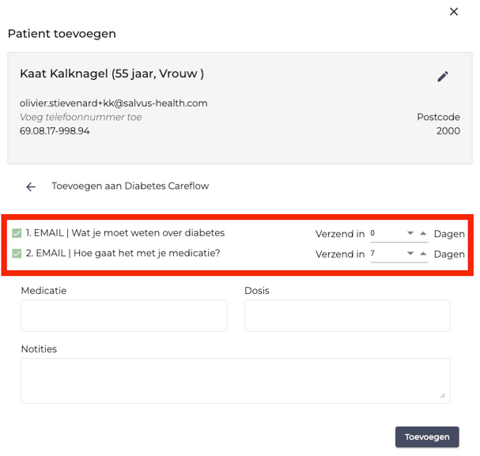Click the patient email address
Viewport: 480px width, 456px height.
(113, 103)
